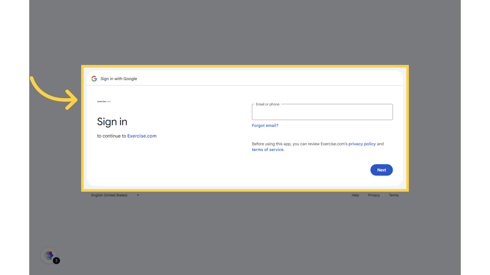Click the 'Sign in with Google' header text
This screenshot has width=490, height=275.
point(119,79)
